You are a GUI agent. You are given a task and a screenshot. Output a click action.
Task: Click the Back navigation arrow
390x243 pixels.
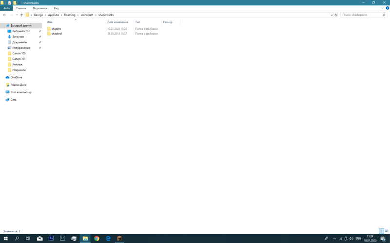click(x=4, y=15)
